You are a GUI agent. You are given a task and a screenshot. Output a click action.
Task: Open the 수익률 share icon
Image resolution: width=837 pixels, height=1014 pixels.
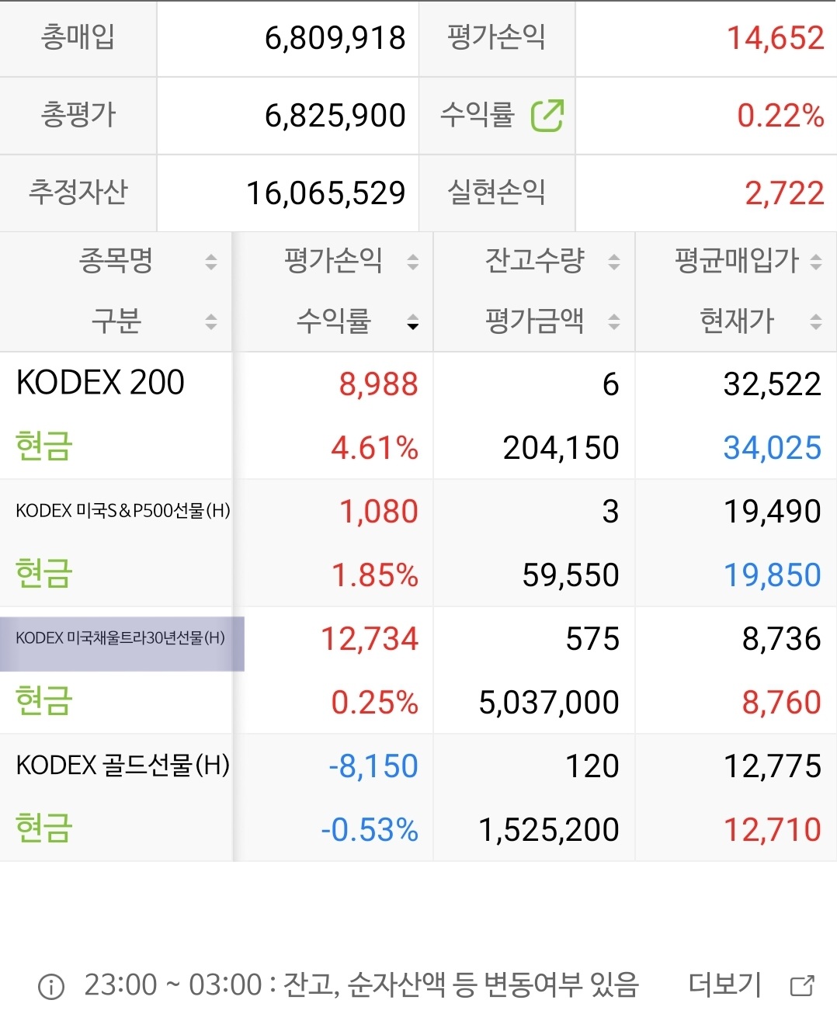(x=547, y=116)
